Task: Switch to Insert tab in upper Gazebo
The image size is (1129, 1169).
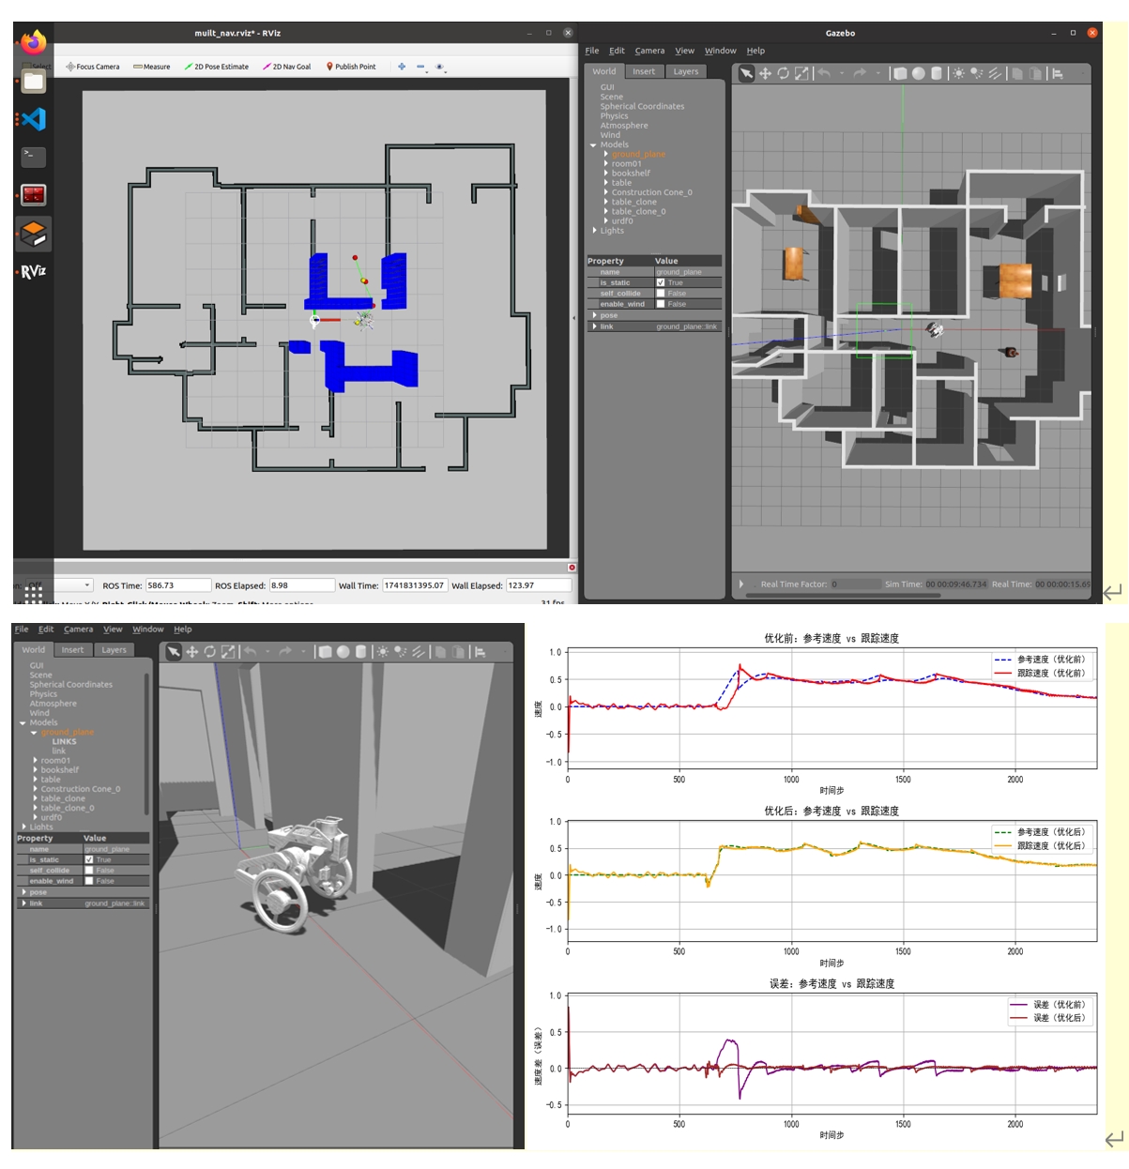Action: [x=644, y=71]
